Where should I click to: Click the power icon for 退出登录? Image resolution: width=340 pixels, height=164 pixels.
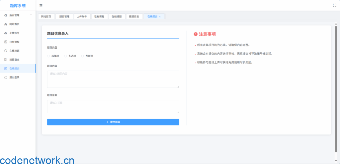(6, 77)
